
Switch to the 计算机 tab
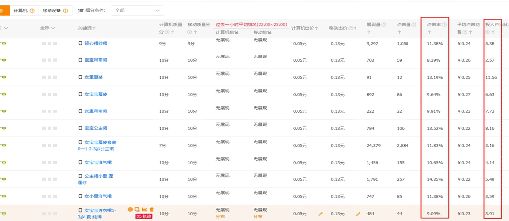pos(21,10)
